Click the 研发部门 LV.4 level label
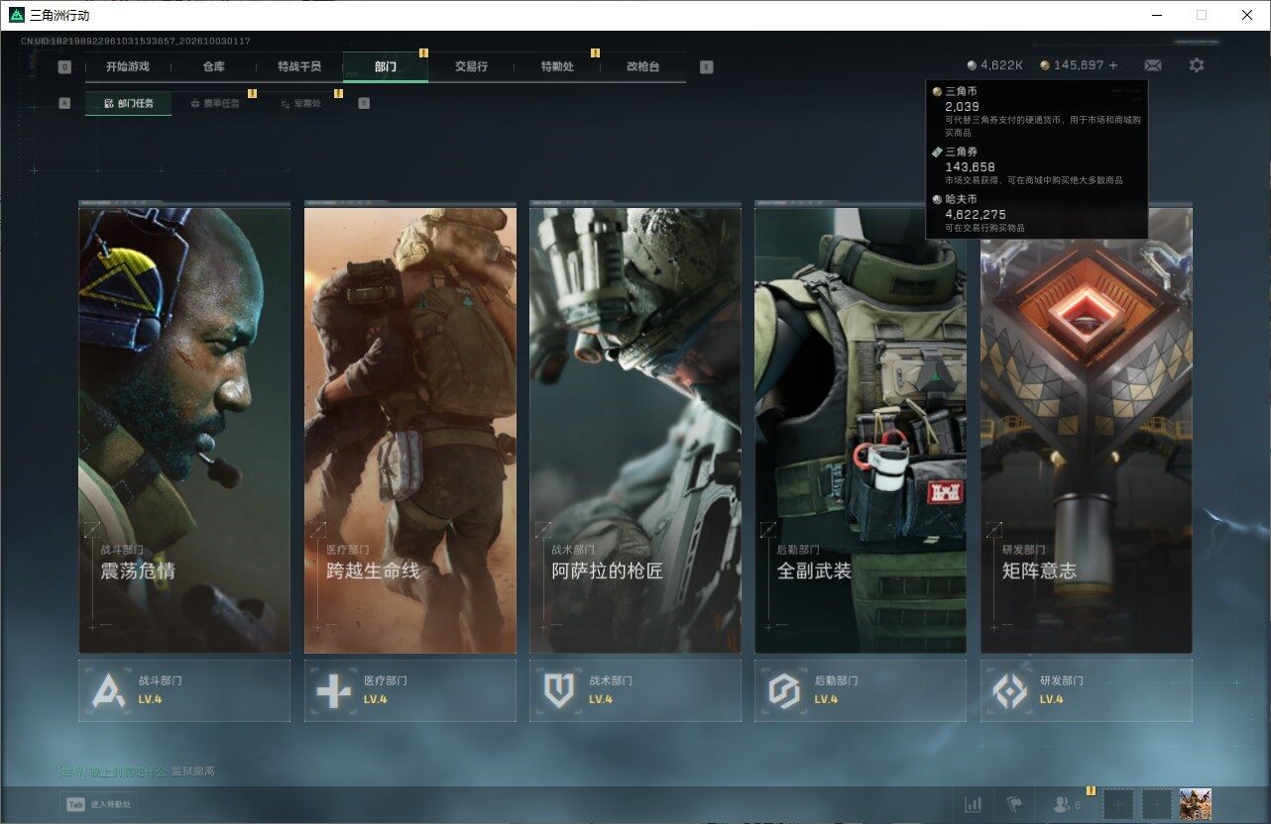The image size is (1271, 824). pos(1051,699)
